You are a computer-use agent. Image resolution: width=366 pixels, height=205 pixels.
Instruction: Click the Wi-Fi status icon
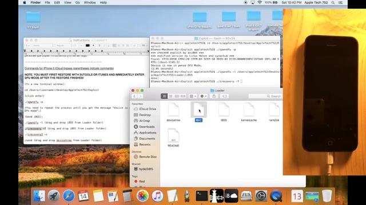[x=260, y=2]
